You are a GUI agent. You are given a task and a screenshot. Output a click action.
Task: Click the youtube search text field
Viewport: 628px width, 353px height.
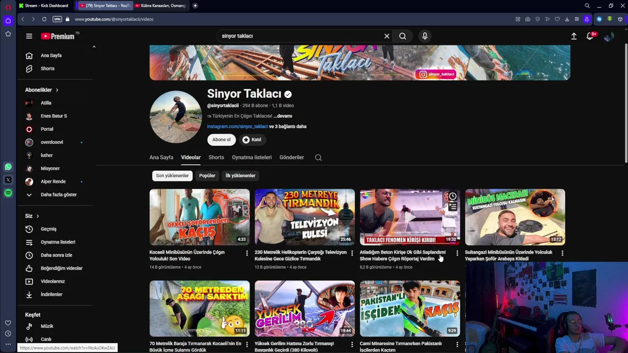[299, 36]
